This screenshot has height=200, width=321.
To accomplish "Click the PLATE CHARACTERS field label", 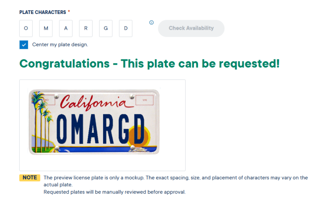I will coord(42,12).
